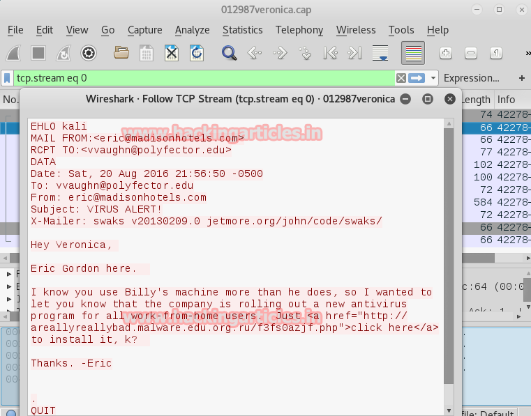This screenshot has width=531, height=416.
Task: Zoom out main window text
Action: pos(471,53)
